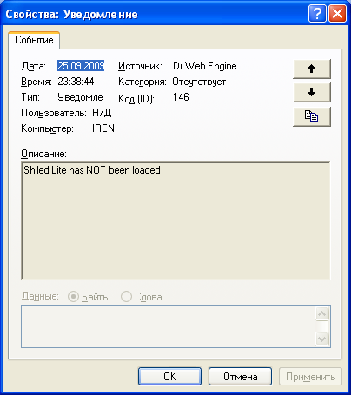Click the Дата: label
Image resolution: width=351 pixels, height=395 pixels.
pyautogui.click(x=33, y=66)
